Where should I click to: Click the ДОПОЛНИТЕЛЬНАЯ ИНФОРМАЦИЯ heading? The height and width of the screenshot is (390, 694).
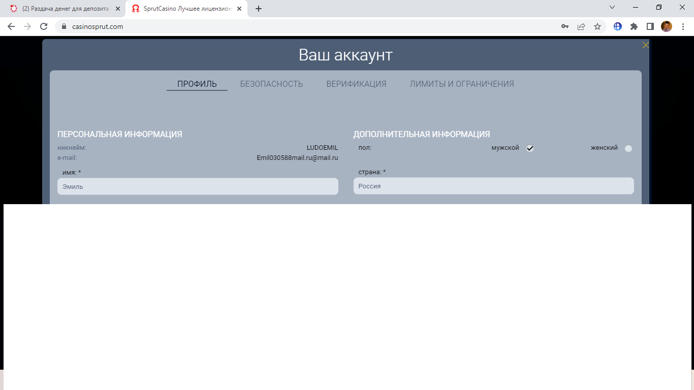click(422, 135)
